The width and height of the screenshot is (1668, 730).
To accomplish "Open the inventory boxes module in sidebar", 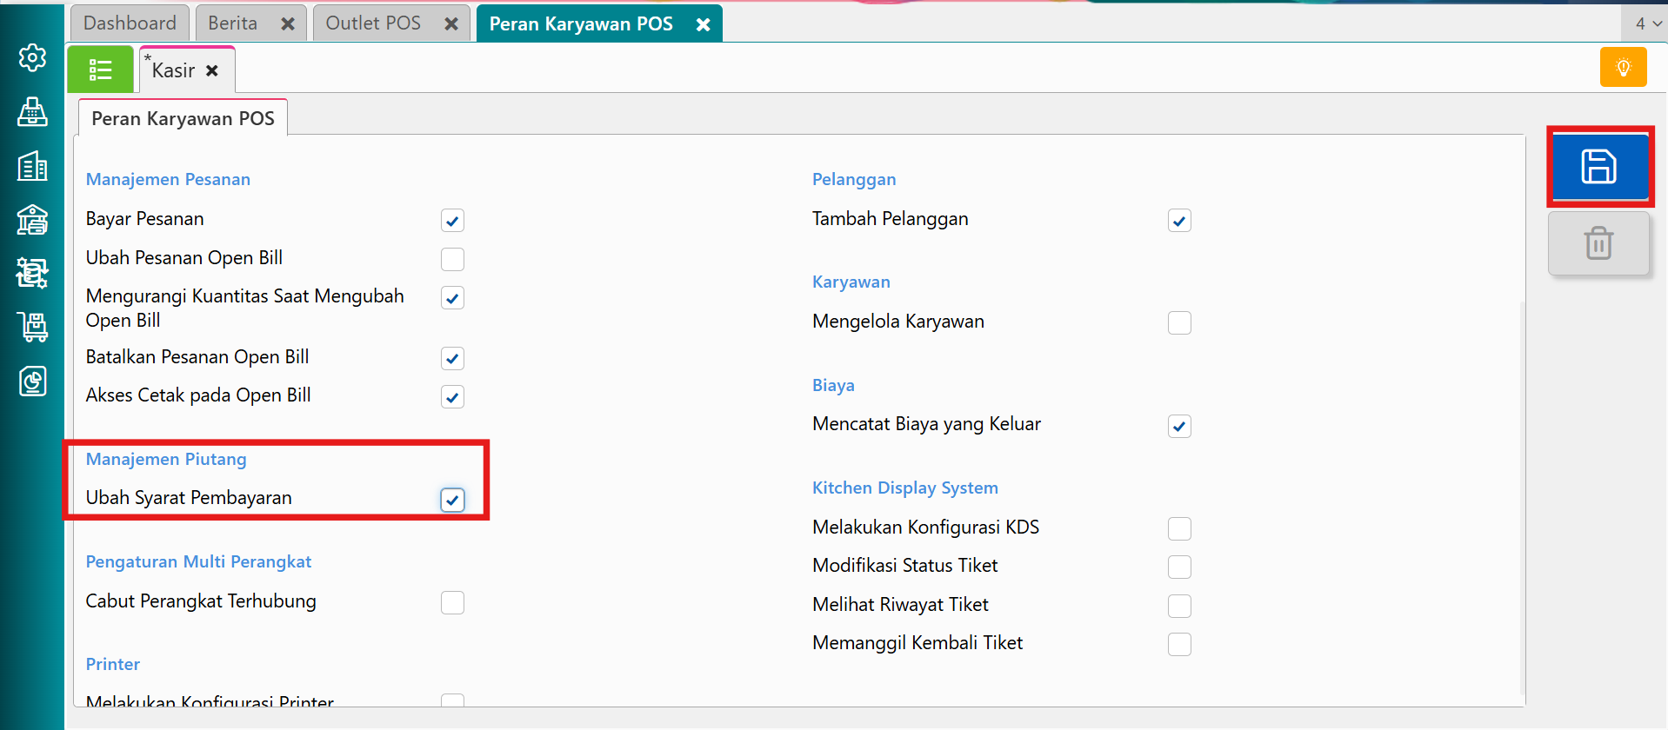I will tap(32, 274).
